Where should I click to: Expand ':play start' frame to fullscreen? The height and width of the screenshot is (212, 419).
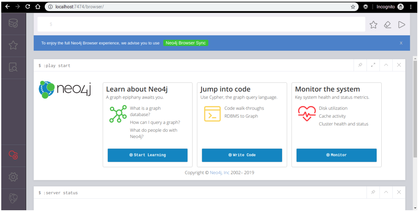point(373,65)
